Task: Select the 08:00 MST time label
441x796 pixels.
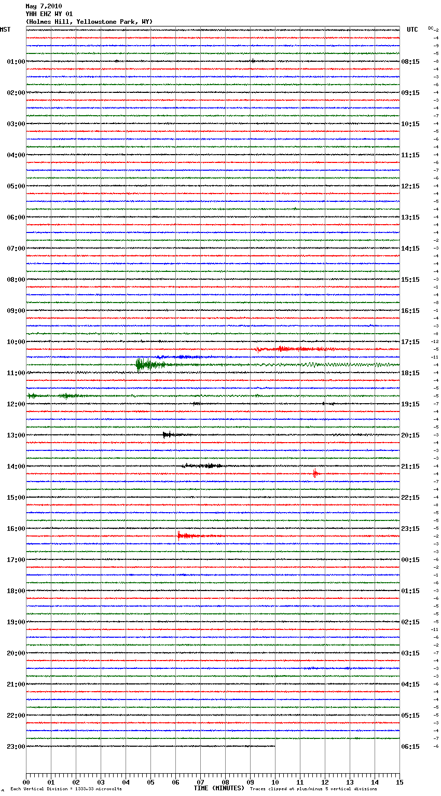Action: (16, 280)
